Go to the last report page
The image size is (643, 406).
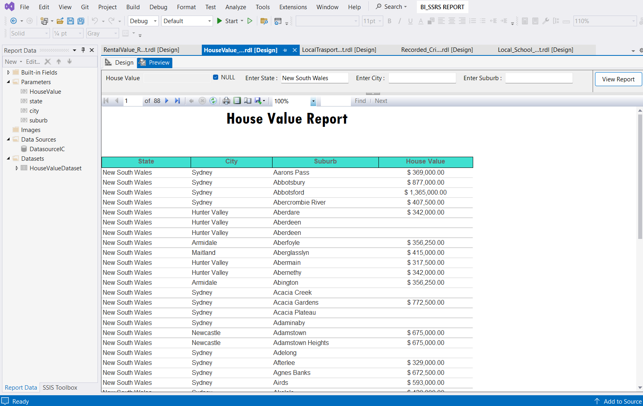point(177,101)
